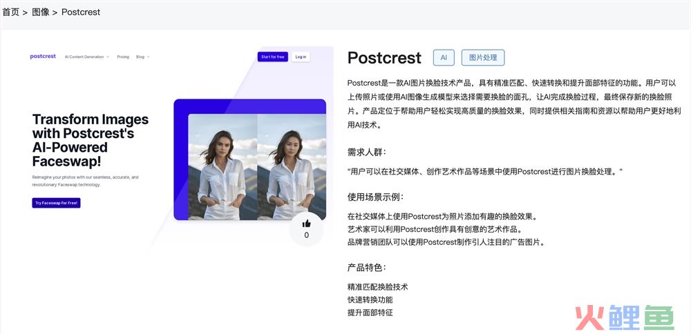Click the Postcrest breadcrumb item
Viewport: 691px width, 334px height.
(81, 12)
